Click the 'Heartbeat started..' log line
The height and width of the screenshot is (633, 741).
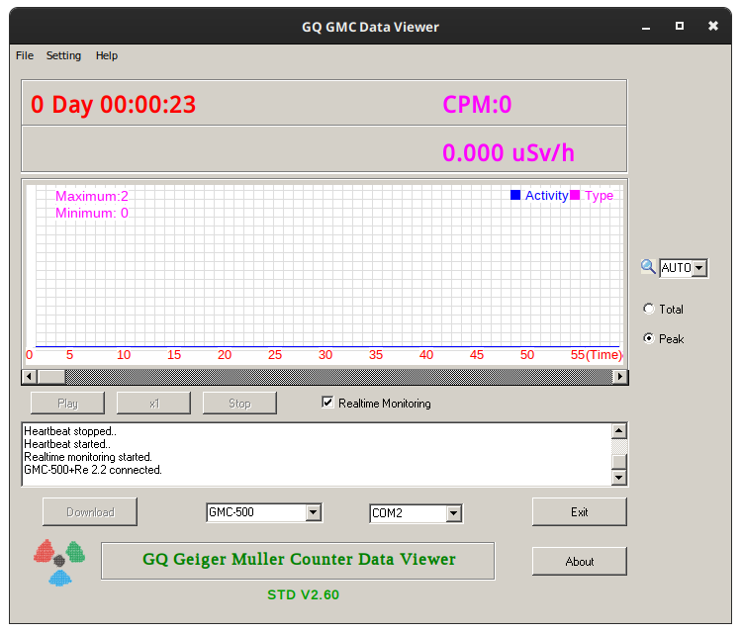click(67, 444)
